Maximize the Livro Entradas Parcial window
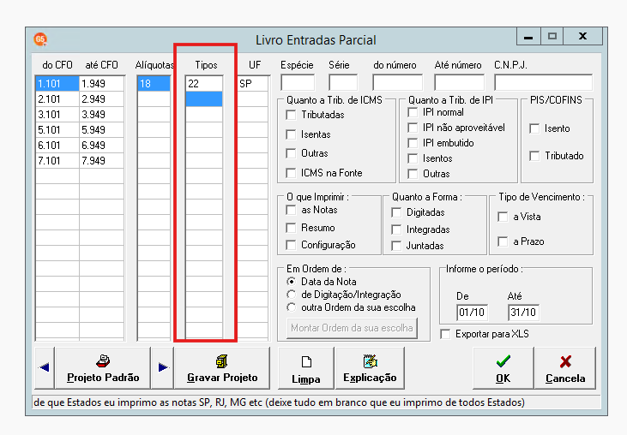The image size is (627, 435). click(552, 37)
